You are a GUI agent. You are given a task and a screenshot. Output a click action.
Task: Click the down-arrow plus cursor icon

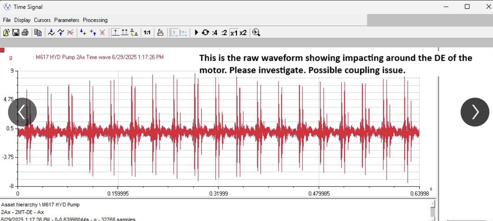[x=83, y=32]
